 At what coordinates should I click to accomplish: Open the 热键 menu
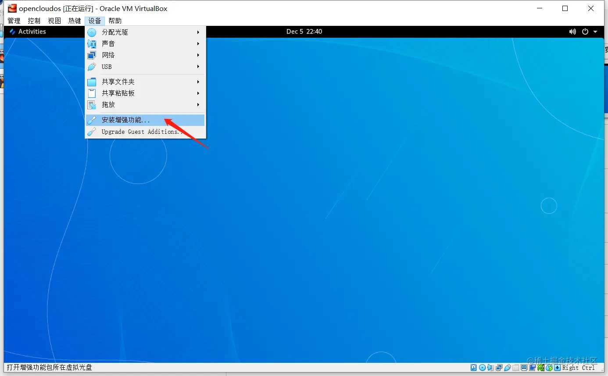(x=75, y=21)
